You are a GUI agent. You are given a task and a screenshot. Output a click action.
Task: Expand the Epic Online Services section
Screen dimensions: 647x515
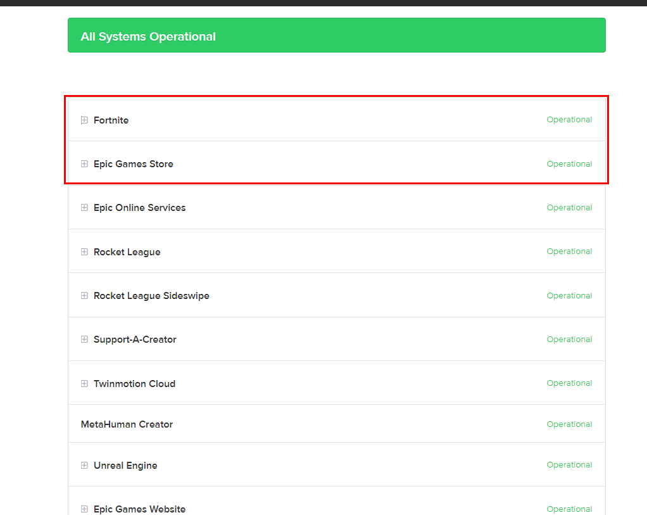[x=84, y=207]
